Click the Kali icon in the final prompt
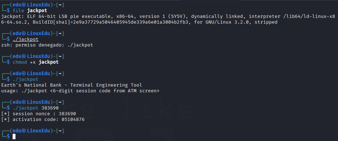This screenshot has height=141, width=338. click(24, 131)
